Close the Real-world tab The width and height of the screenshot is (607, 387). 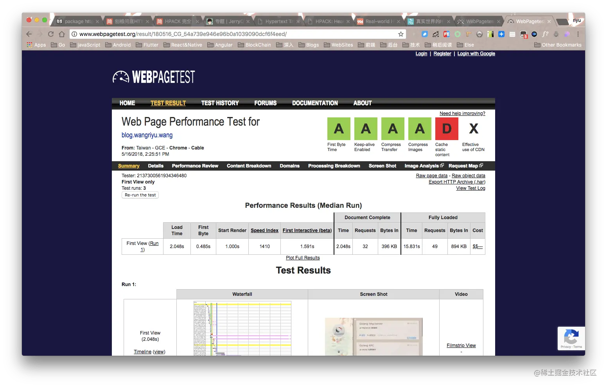tap(399, 22)
